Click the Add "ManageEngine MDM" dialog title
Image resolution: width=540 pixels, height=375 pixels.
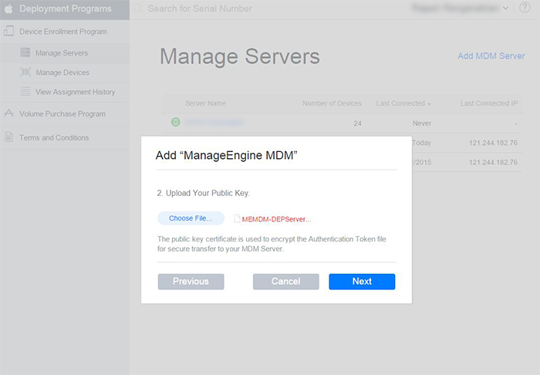pyautogui.click(x=226, y=155)
